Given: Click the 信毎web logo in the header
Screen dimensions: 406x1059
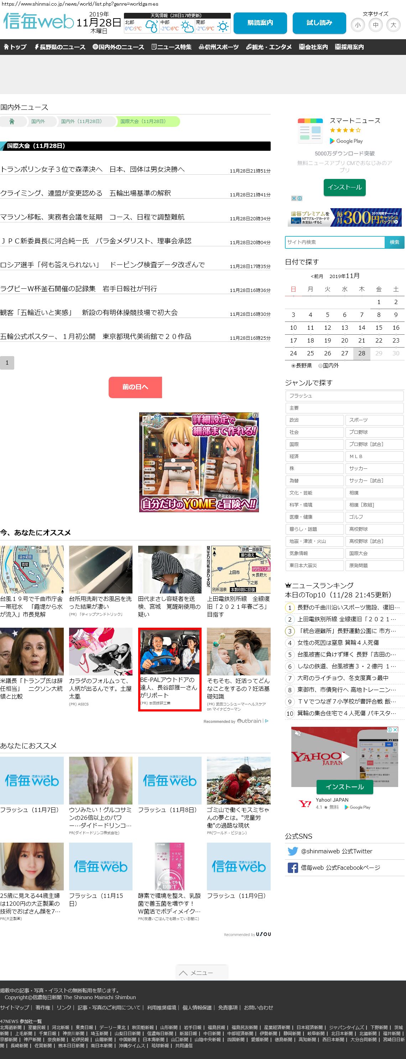Looking at the screenshot, I should [x=38, y=21].
